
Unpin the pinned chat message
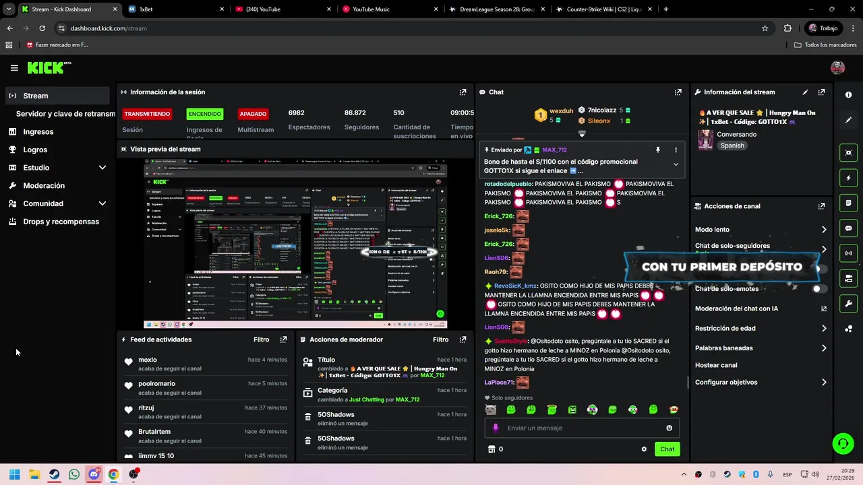tap(658, 150)
